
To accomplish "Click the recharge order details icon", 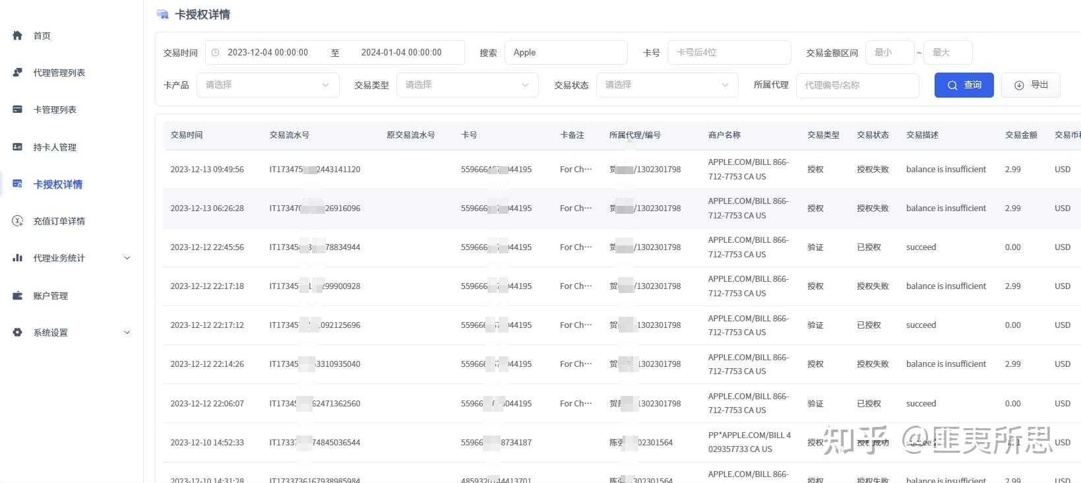I will tap(18, 221).
